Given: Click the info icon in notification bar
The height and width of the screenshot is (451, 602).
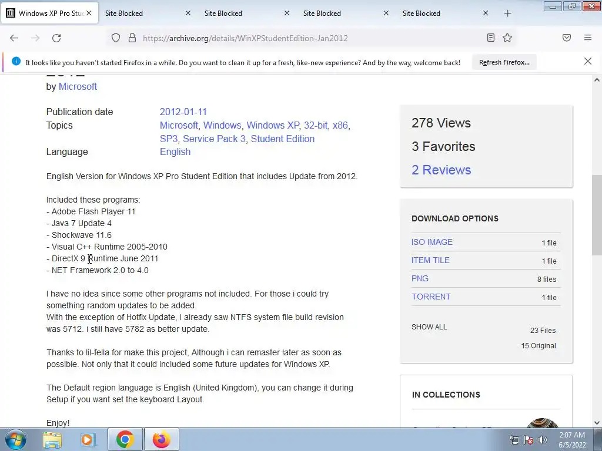Looking at the screenshot, I should click(x=16, y=61).
